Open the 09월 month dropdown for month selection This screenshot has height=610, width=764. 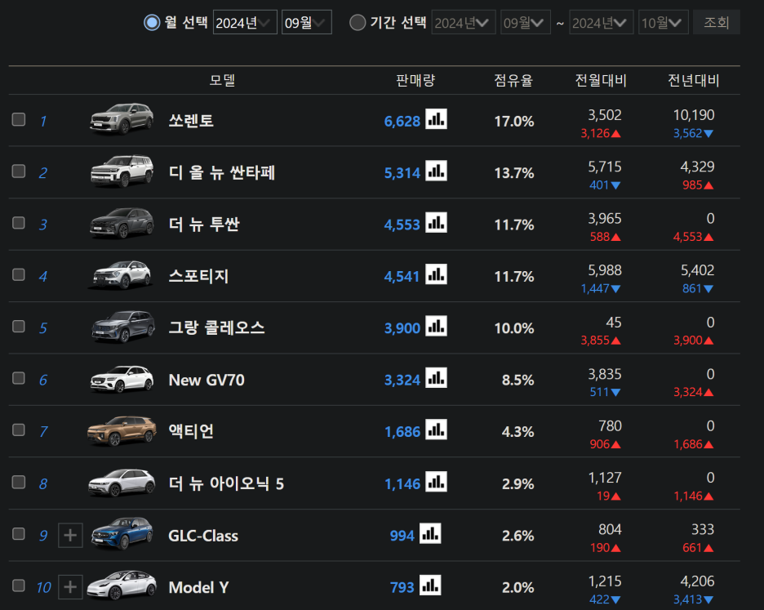pos(306,22)
